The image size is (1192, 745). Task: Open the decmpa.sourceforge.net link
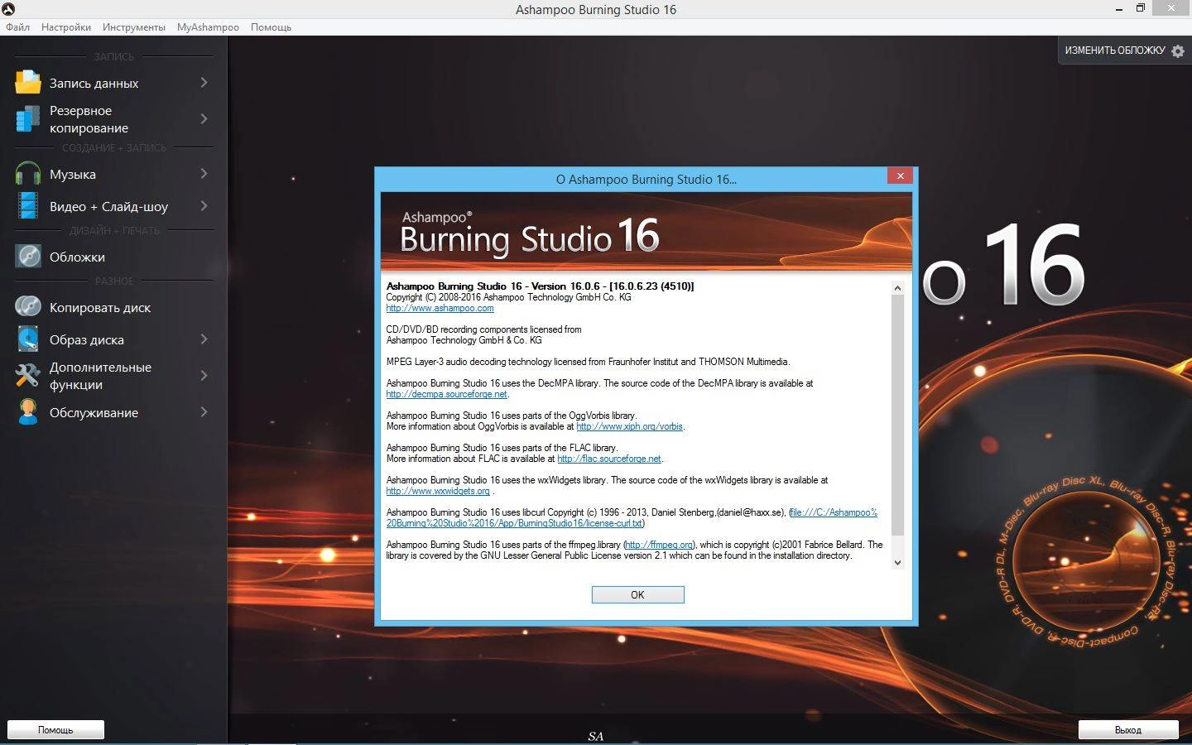446,394
